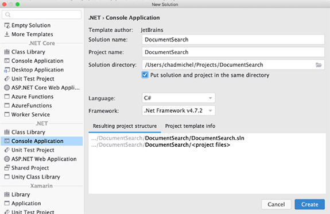Select .NET Core Console Application icon
Screen dimensions: 330x214
coord(7,61)
